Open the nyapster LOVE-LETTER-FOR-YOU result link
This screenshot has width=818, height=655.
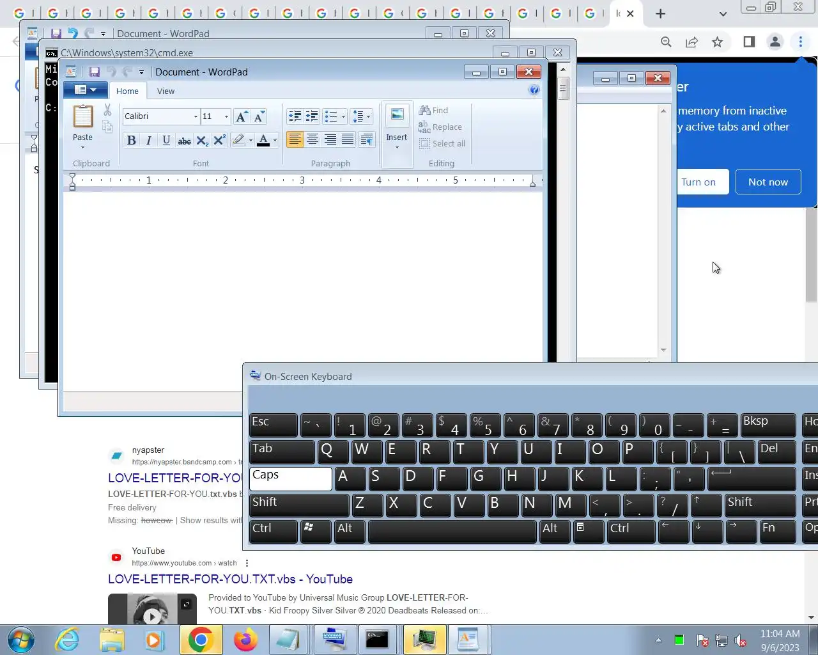(x=175, y=478)
